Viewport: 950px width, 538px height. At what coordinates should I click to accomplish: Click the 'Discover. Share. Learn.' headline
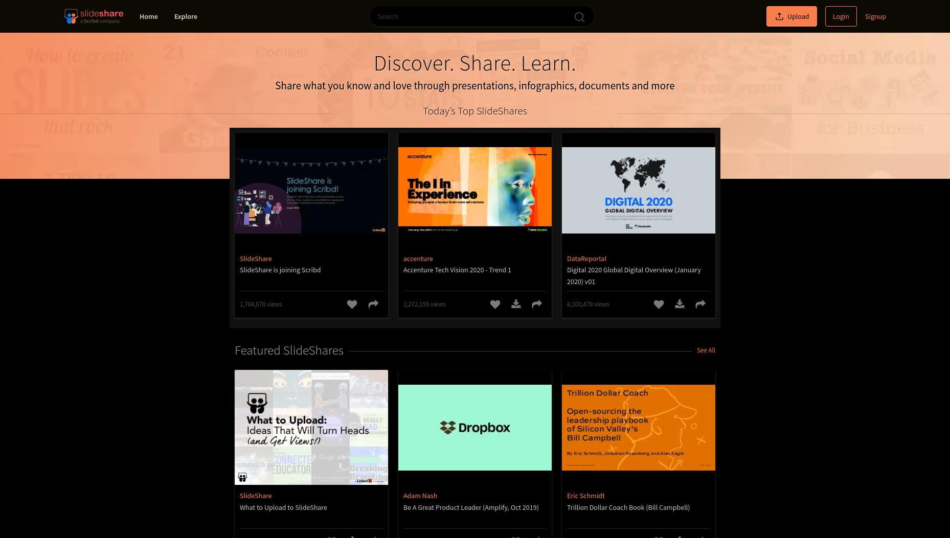475,63
